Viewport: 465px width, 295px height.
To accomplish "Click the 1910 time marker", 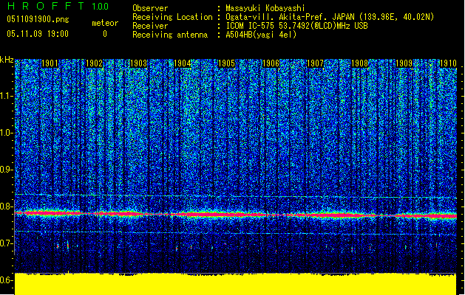I will click(x=448, y=63).
